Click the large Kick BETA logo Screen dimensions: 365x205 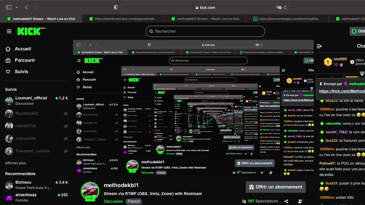[x=31, y=31]
